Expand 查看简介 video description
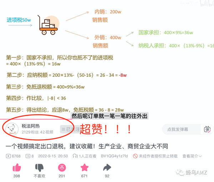Screen dimensions: 214x182 pyautogui.click(x=192, y=156)
